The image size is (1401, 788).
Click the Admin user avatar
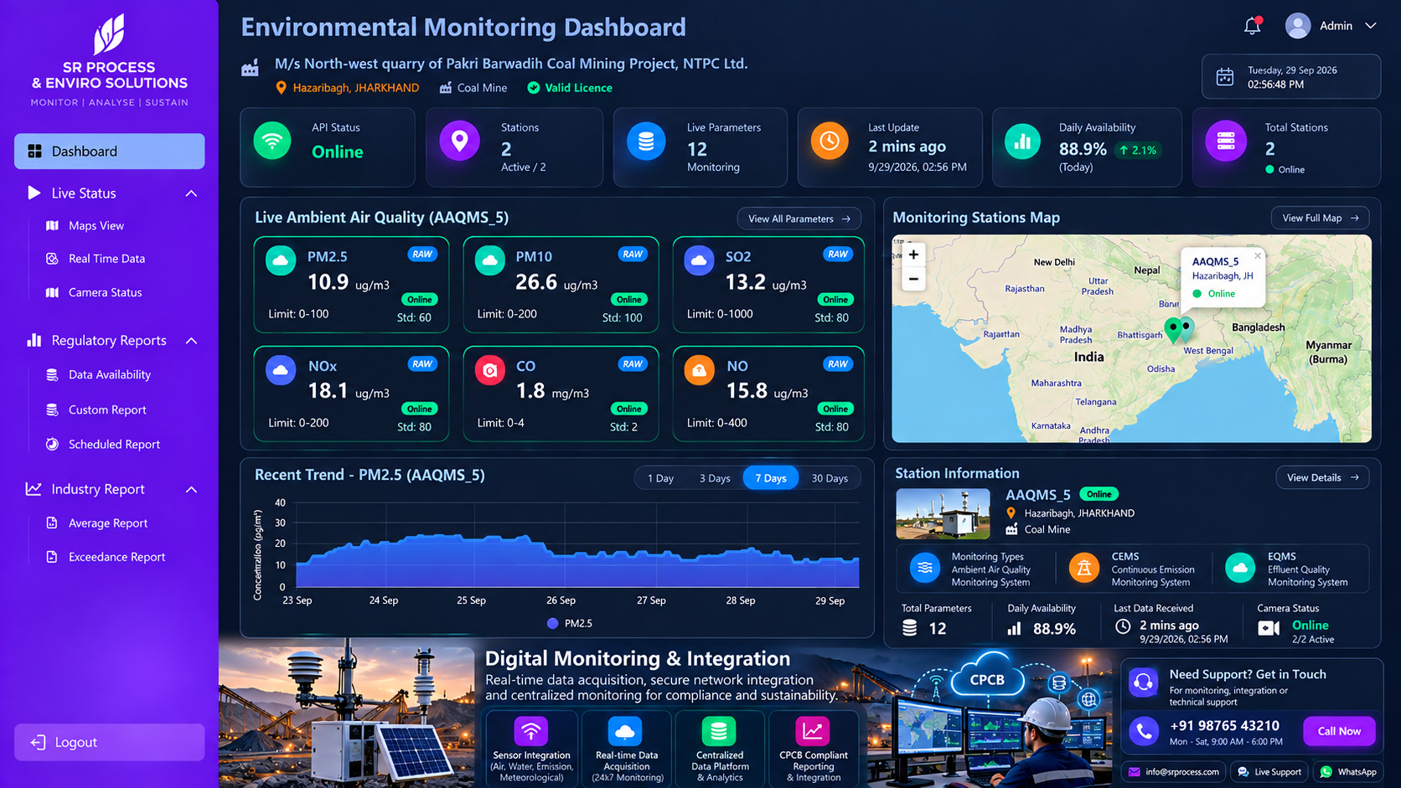(x=1298, y=26)
